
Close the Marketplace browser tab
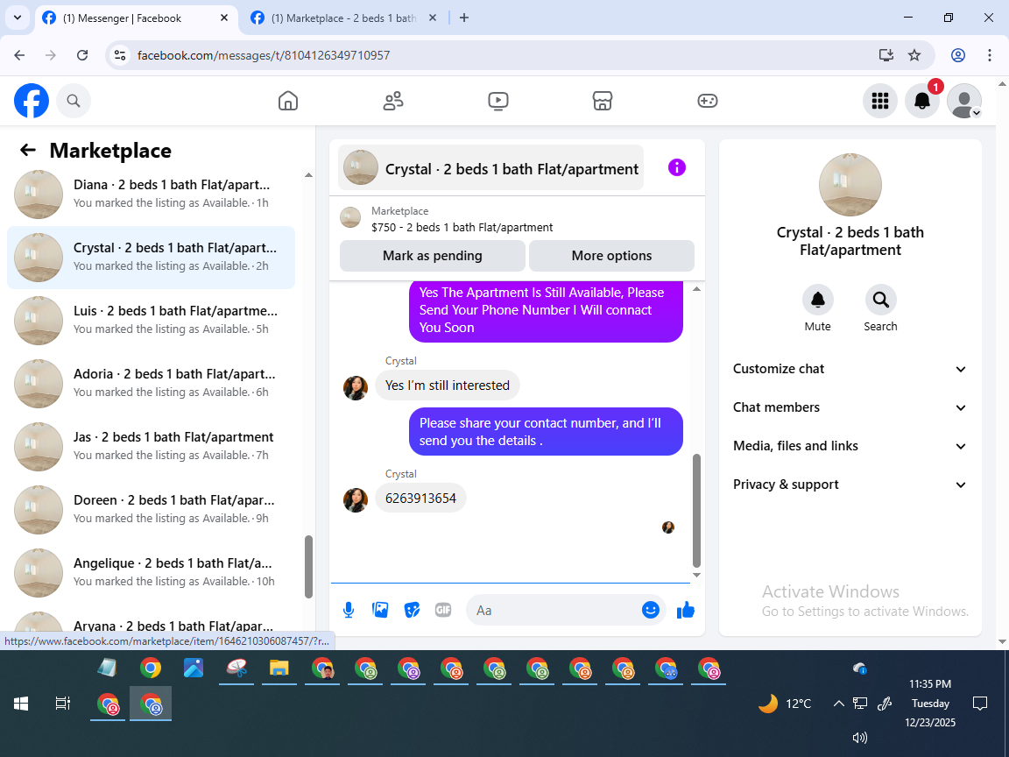(433, 18)
